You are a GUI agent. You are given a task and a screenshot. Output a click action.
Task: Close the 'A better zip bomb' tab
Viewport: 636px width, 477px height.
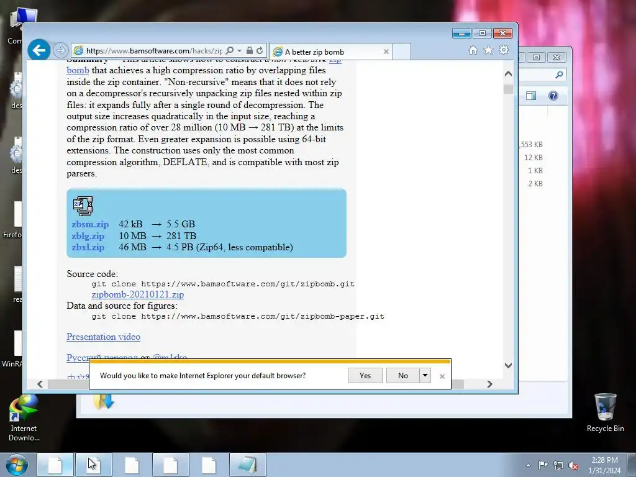pyautogui.click(x=386, y=52)
